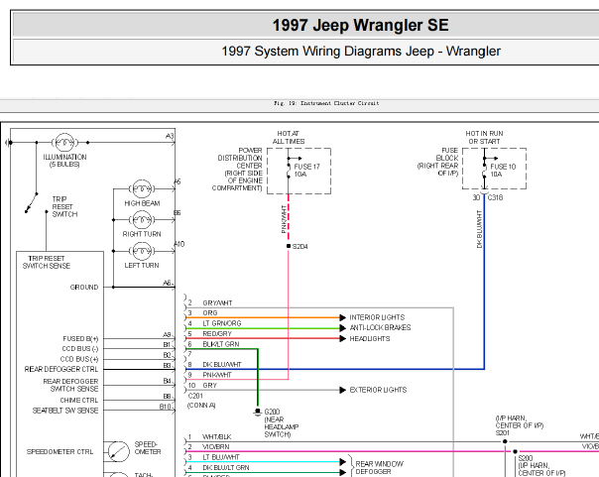This screenshot has height=477, width=599.
Task: Click the PNK/WHT label at pin 9
Action: click(x=217, y=375)
